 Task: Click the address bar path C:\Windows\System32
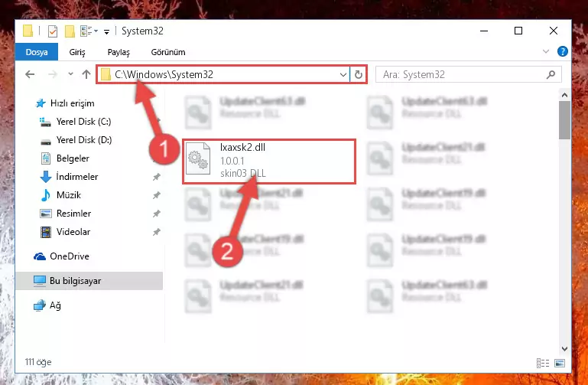point(164,74)
